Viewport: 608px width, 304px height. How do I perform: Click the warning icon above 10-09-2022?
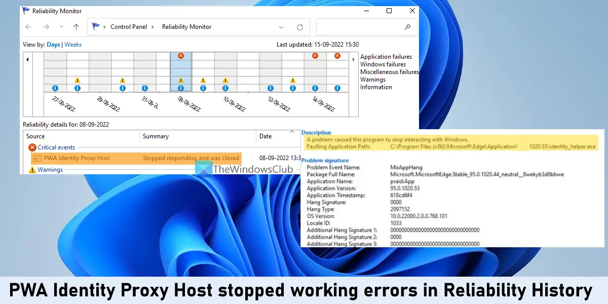pyautogui.click(x=225, y=80)
